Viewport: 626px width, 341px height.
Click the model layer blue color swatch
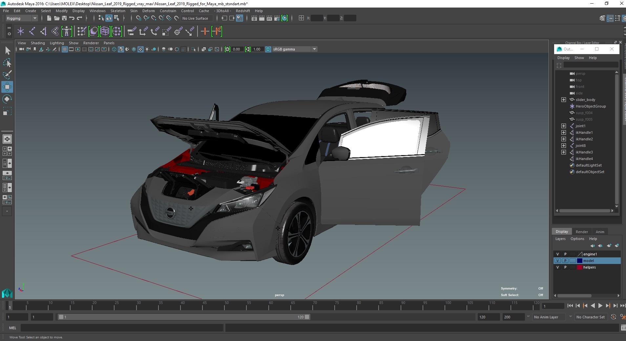pos(580,261)
